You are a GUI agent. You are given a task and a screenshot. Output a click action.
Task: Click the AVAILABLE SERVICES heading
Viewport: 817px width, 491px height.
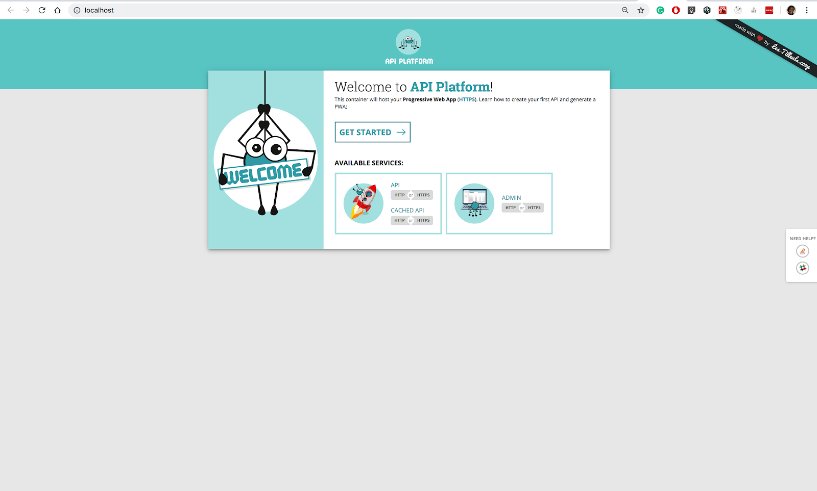(369, 163)
